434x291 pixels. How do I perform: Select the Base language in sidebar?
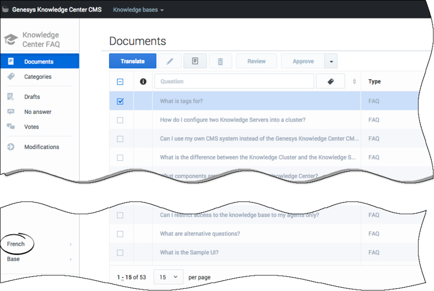coord(13,259)
